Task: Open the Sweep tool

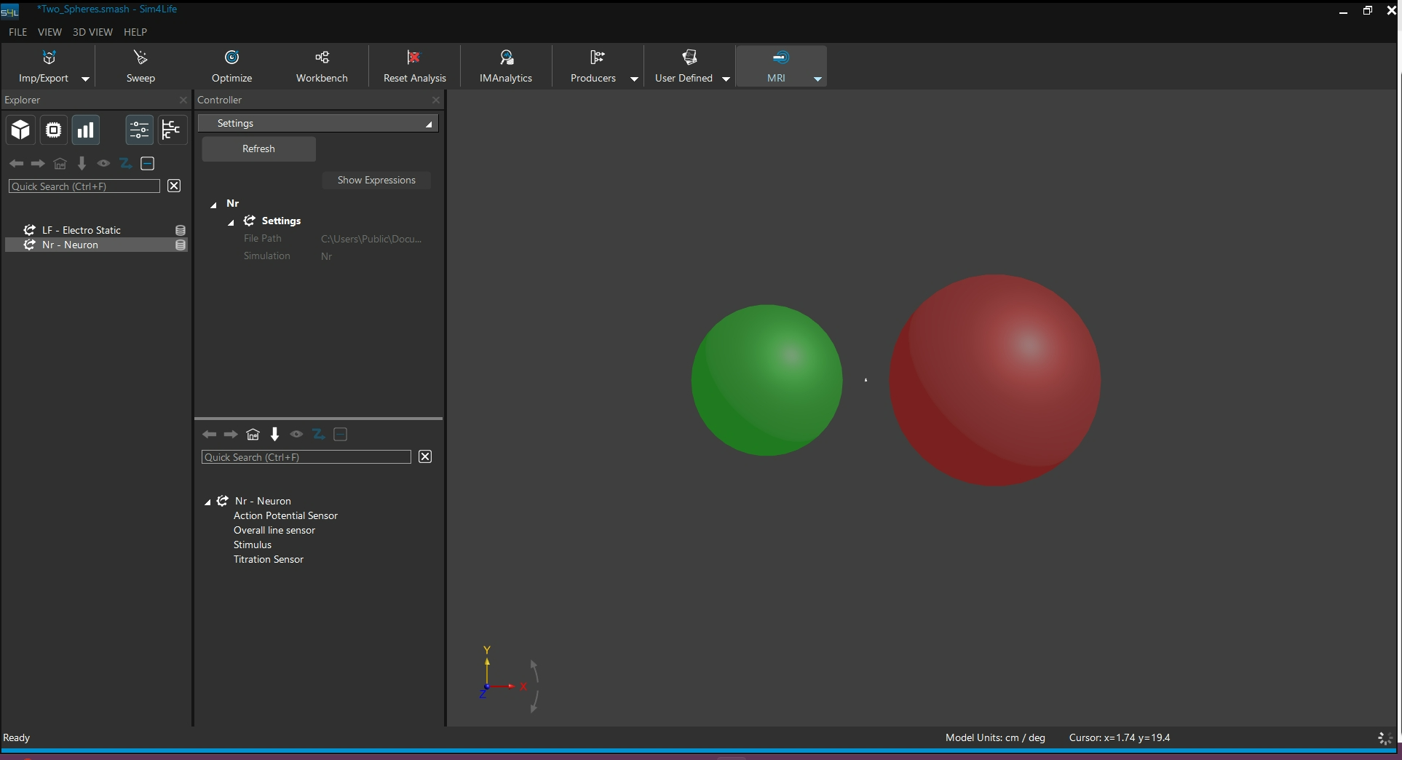Action: [140, 66]
